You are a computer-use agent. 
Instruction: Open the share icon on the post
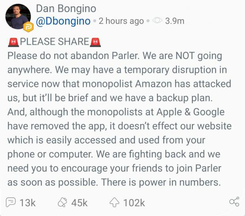[234, 202]
